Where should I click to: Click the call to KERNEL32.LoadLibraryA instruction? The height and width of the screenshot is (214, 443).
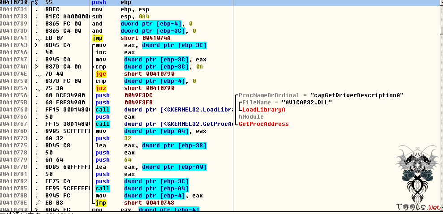click(161, 110)
